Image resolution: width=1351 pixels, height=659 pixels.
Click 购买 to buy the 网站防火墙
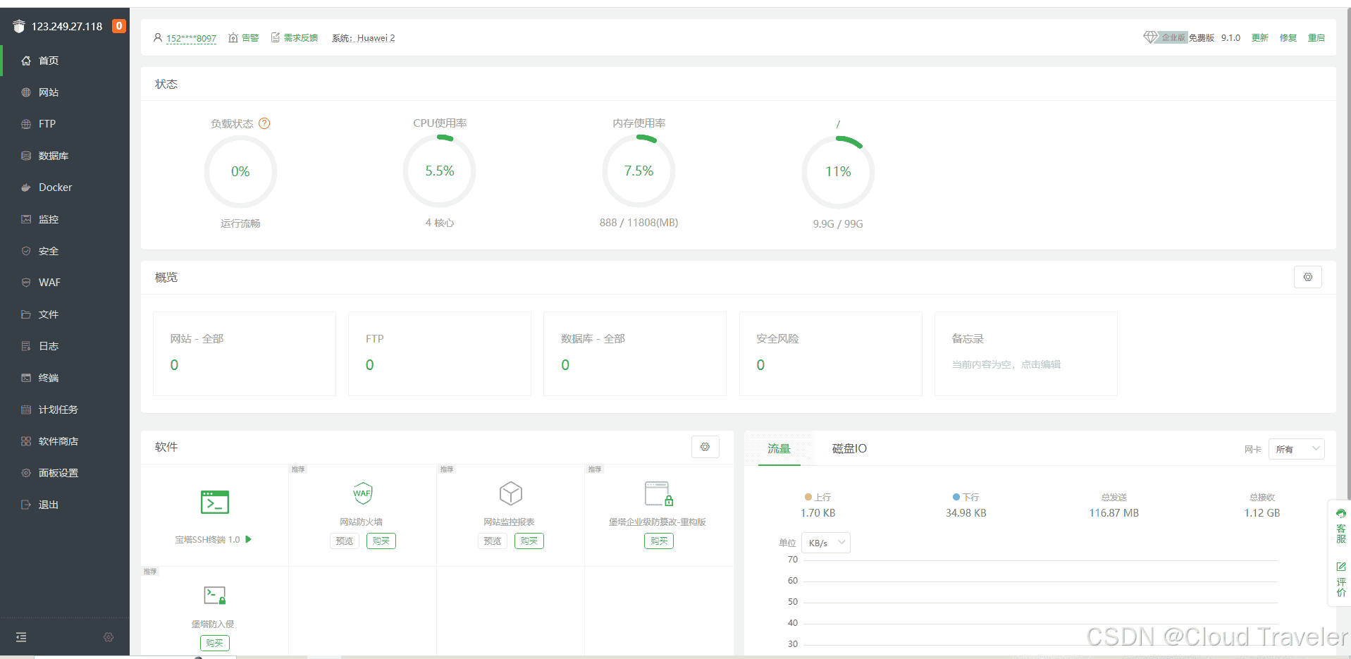coord(381,541)
